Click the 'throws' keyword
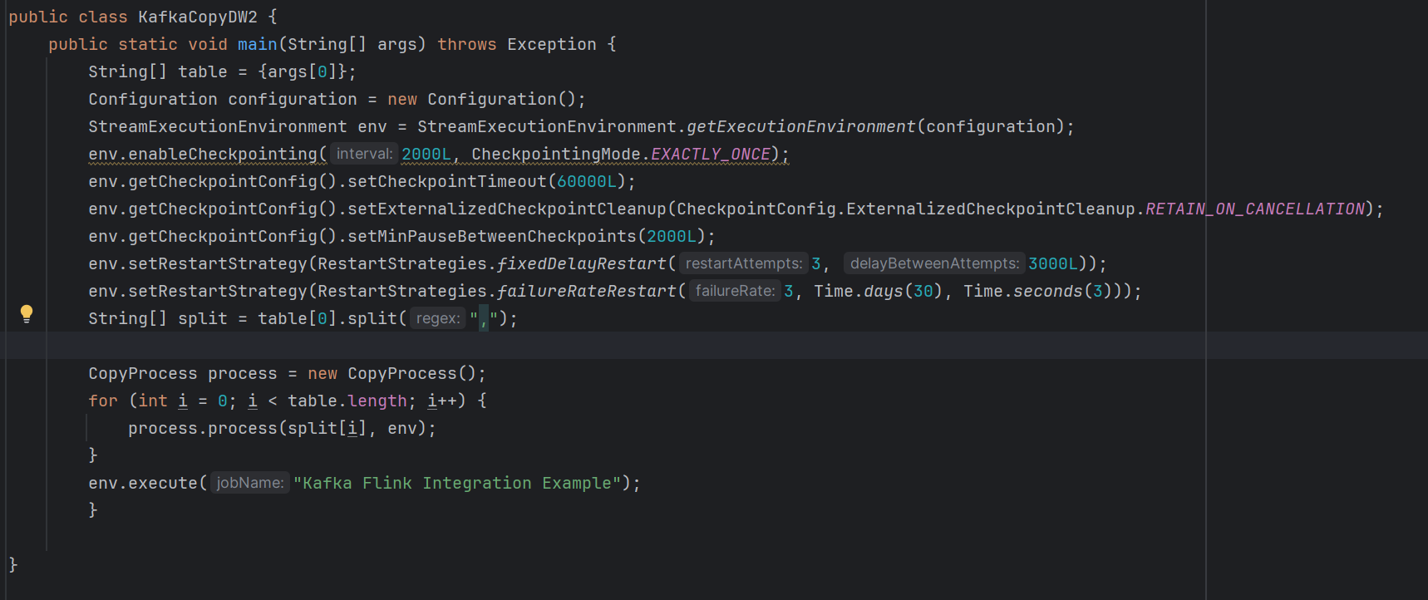The width and height of the screenshot is (1428, 600). (467, 44)
